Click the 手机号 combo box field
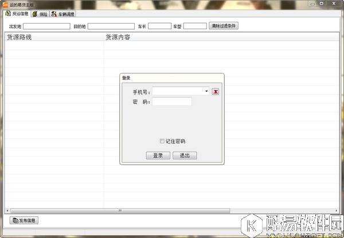 (181, 91)
